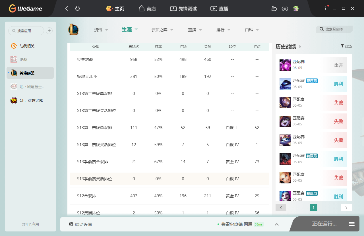Click the 碾压局 match champion thumbnail
The width and height of the screenshot is (364, 236).
tap(285, 84)
